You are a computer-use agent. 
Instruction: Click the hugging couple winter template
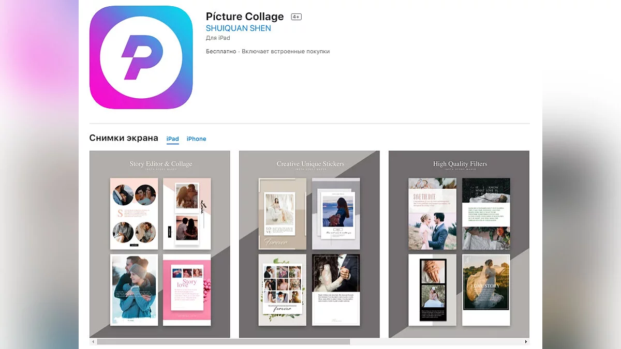click(x=134, y=290)
